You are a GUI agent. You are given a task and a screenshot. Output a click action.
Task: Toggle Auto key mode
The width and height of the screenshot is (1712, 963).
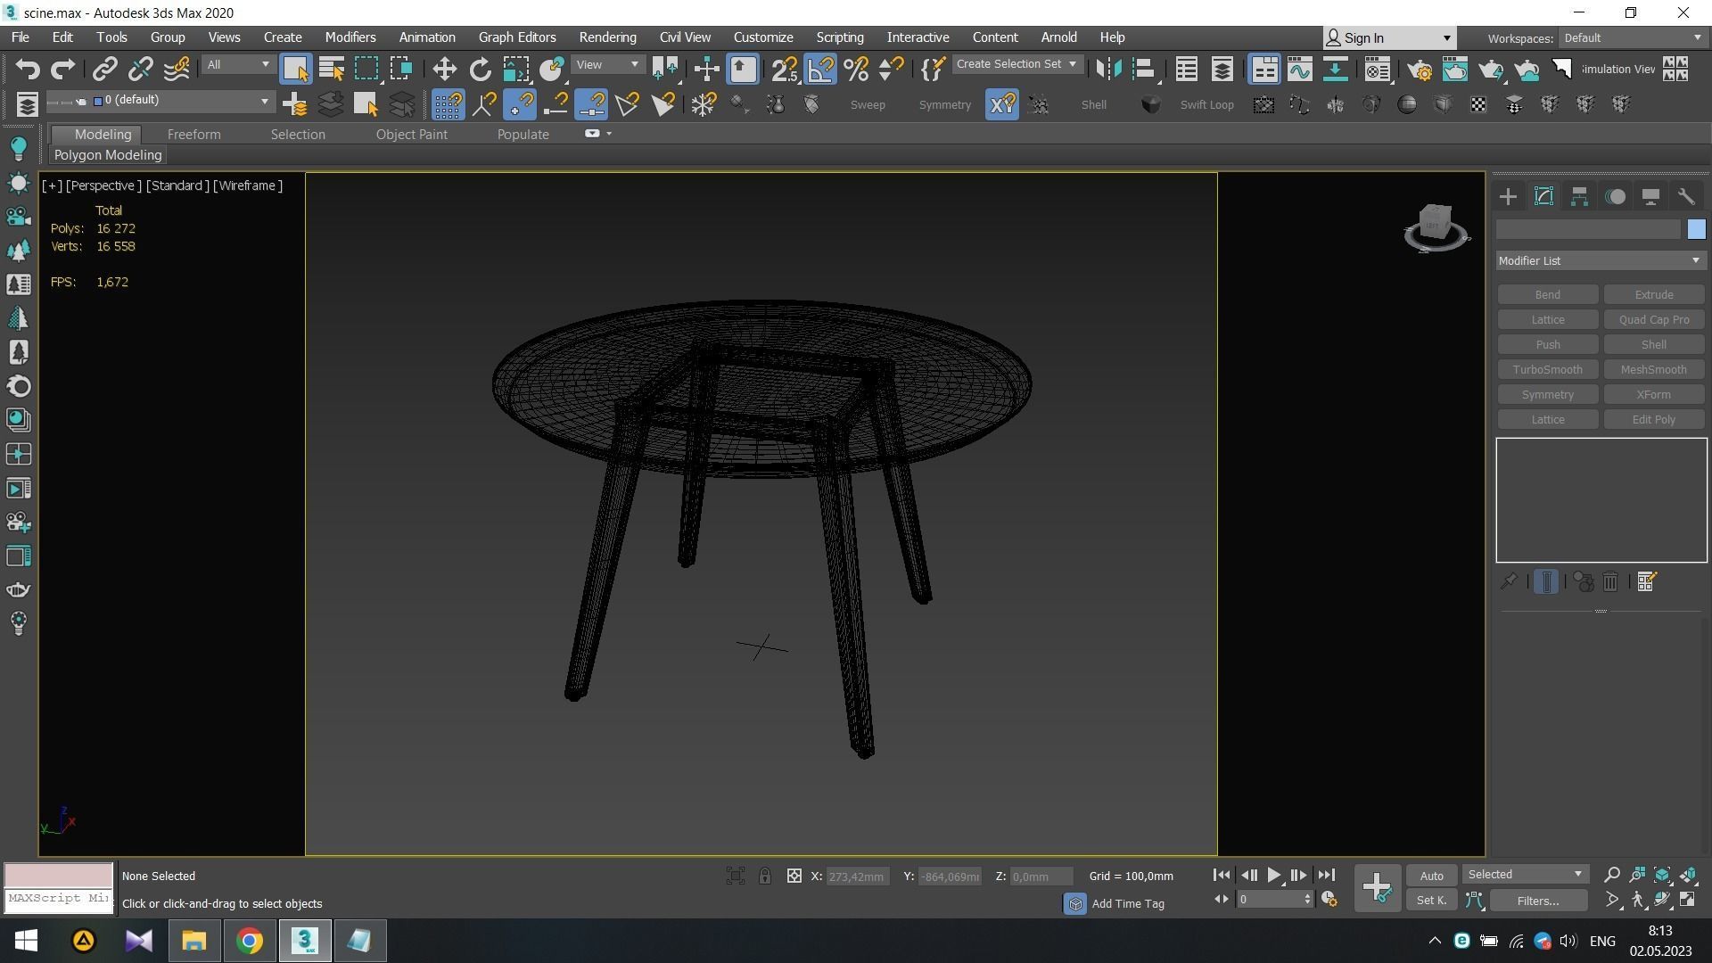pyautogui.click(x=1431, y=876)
